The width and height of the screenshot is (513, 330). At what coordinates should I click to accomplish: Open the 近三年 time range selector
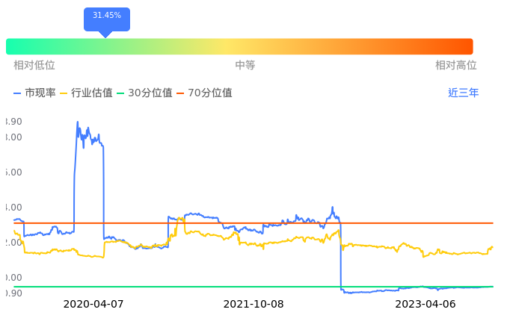[463, 93]
